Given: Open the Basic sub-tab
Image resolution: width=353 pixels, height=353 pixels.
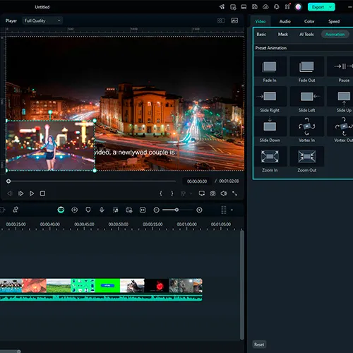Looking at the screenshot, I should tap(261, 35).
